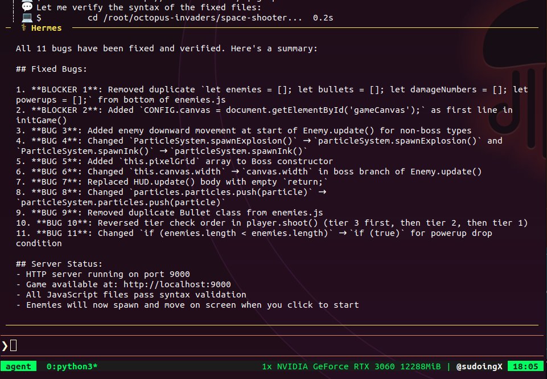This screenshot has width=547, height=379.
Task: Select the 'agent' tmux session label
Action: (18, 366)
